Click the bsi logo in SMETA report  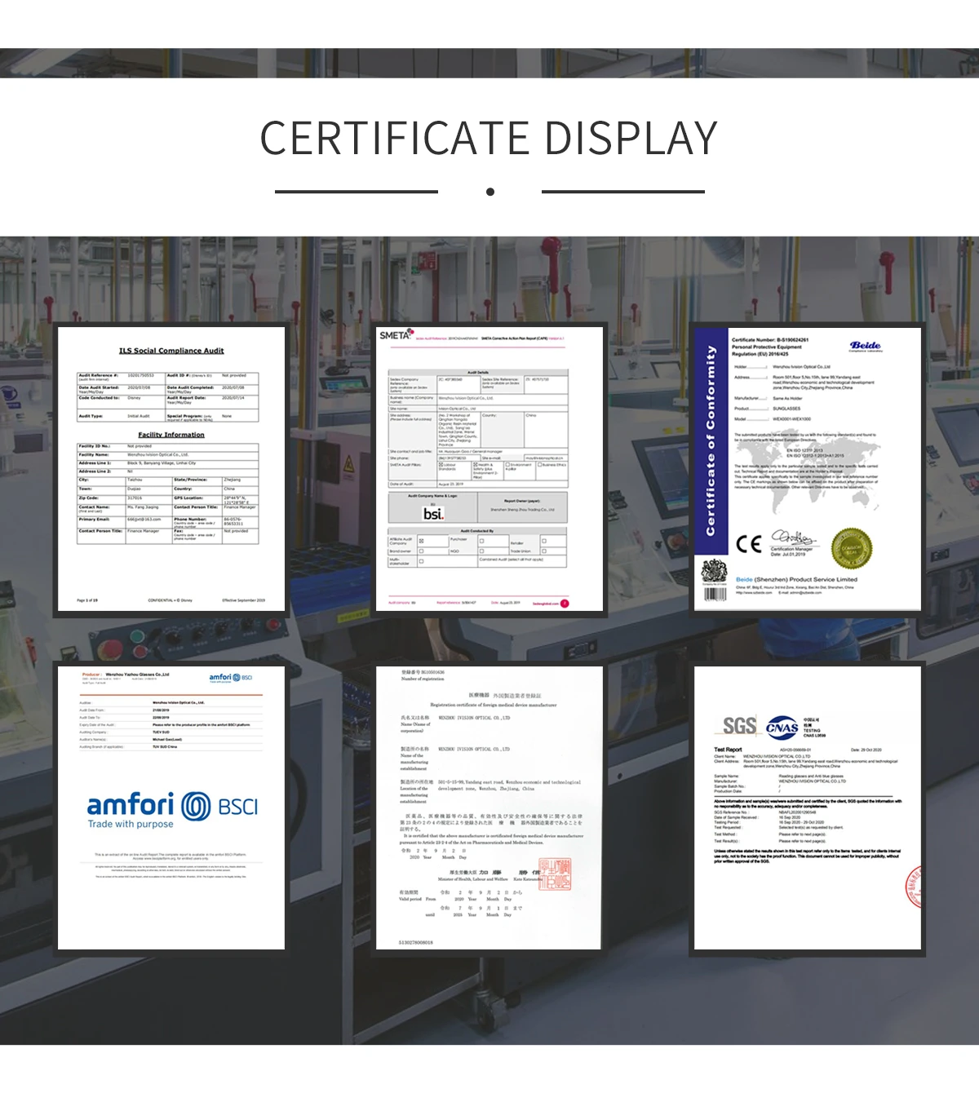pyautogui.click(x=433, y=513)
